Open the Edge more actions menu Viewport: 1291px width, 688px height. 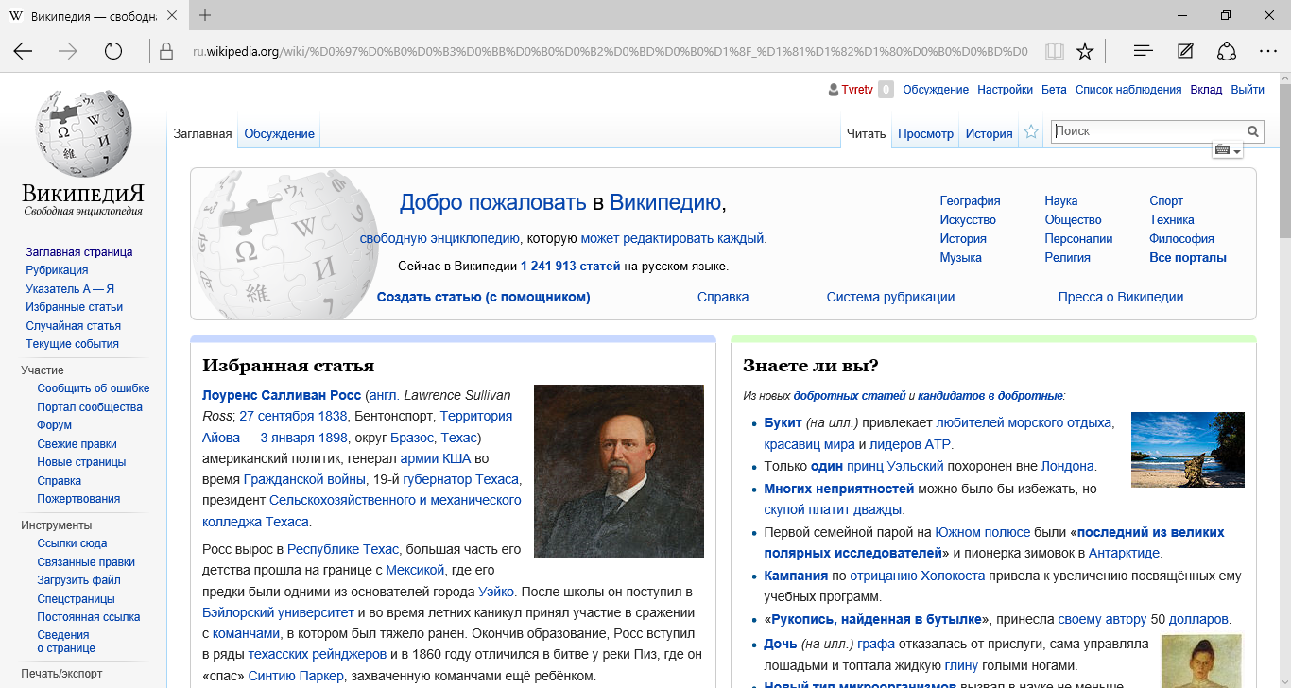pyautogui.click(x=1268, y=51)
